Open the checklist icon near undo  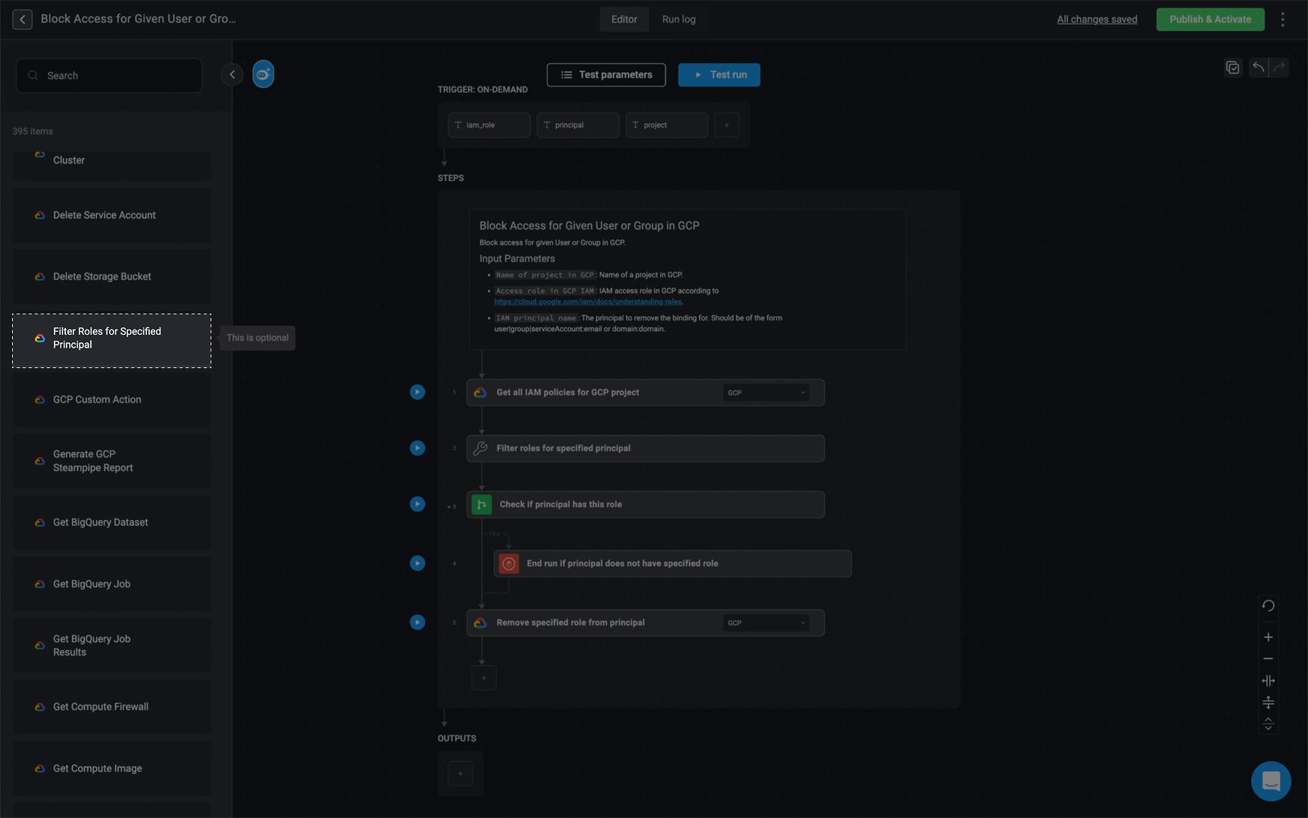point(1233,67)
